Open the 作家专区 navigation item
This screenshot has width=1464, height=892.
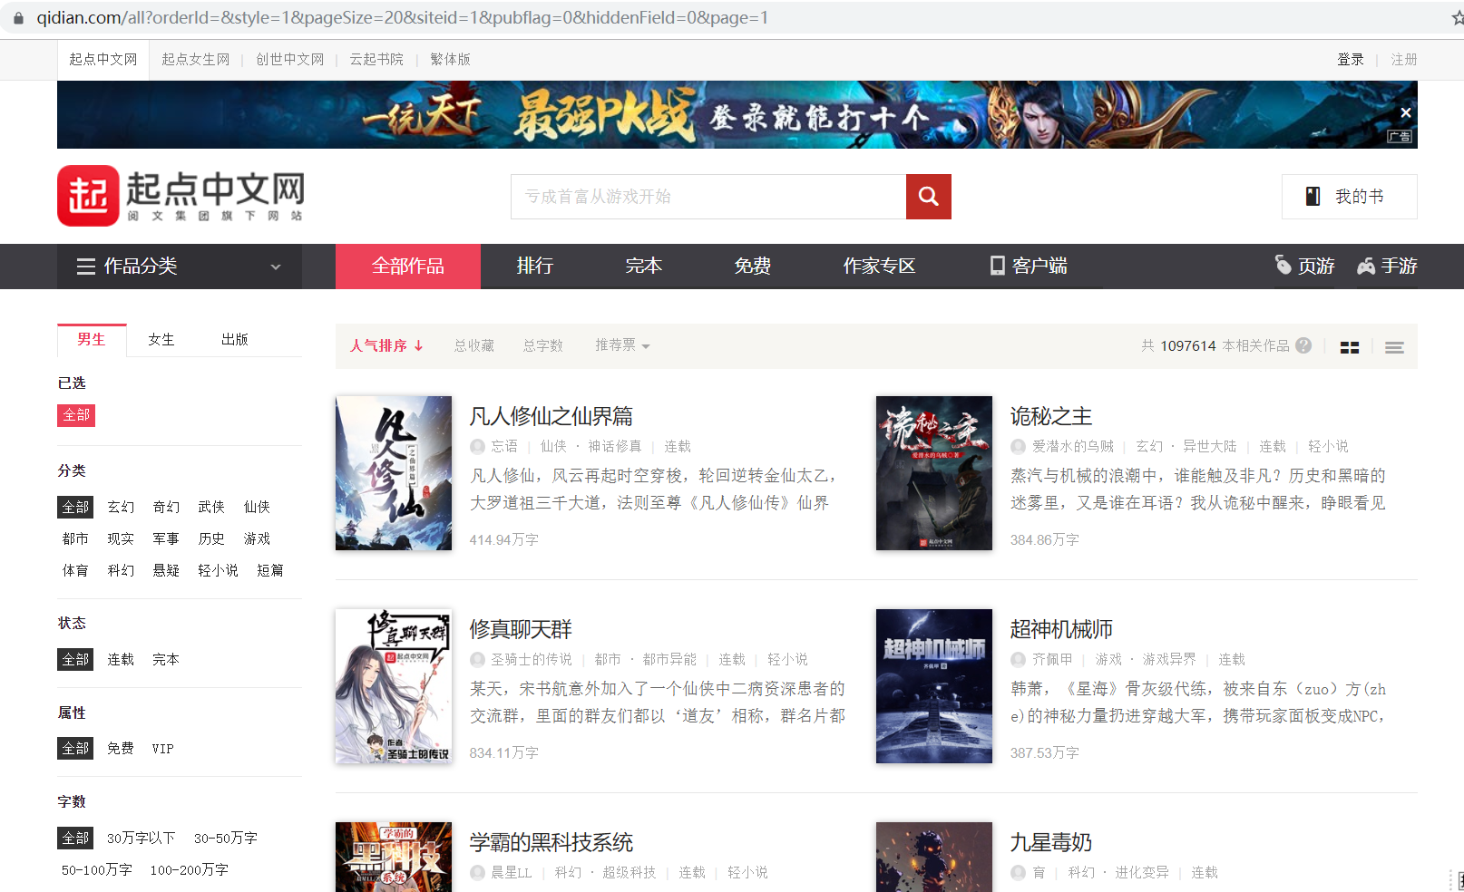click(880, 267)
